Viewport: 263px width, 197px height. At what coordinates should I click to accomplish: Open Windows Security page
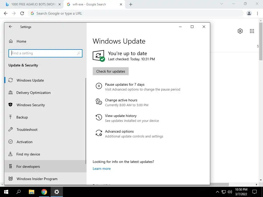[x=45, y=105]
